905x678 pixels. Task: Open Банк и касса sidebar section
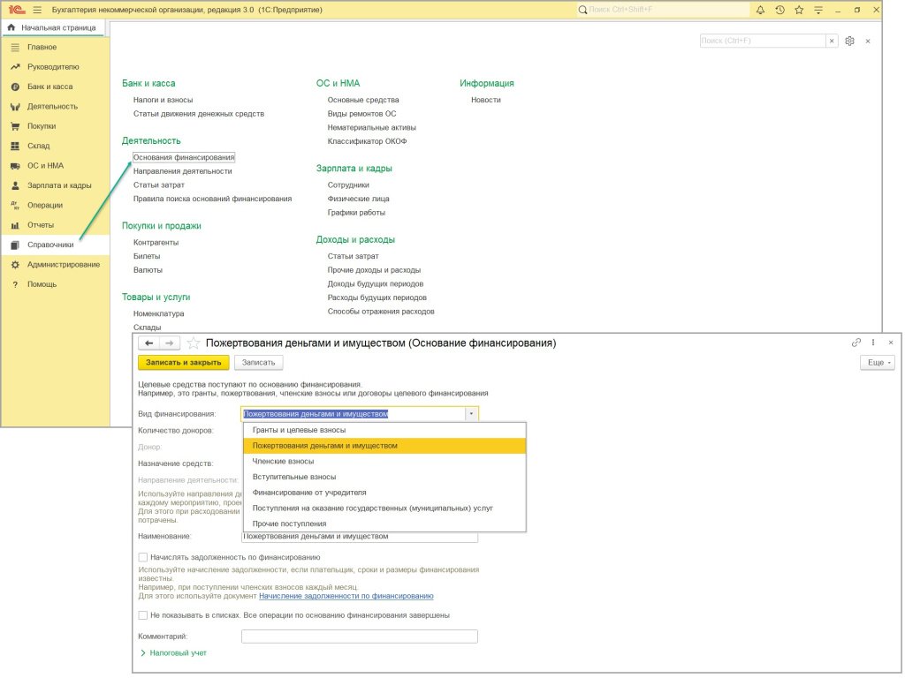(49, 87)
